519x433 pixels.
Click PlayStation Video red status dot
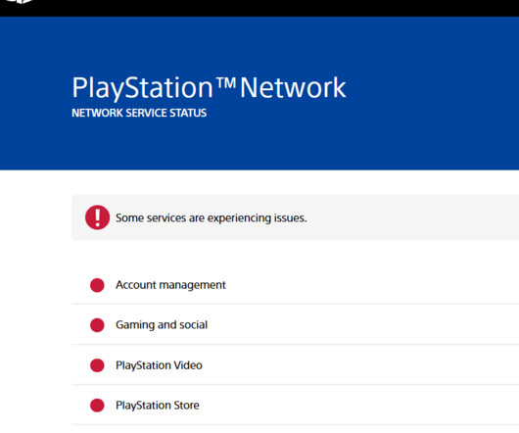pos(97,365)
